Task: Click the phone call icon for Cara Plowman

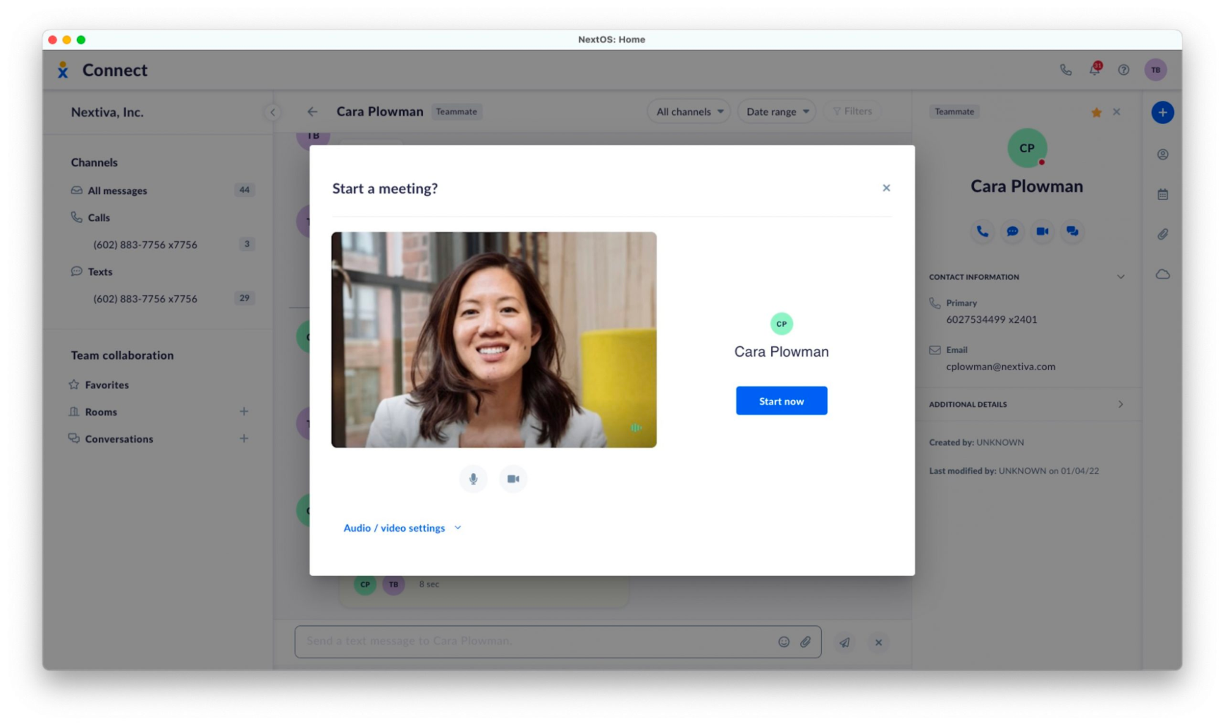Action: point(983,231)
